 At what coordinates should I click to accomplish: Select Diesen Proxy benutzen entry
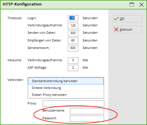[66, 95]
